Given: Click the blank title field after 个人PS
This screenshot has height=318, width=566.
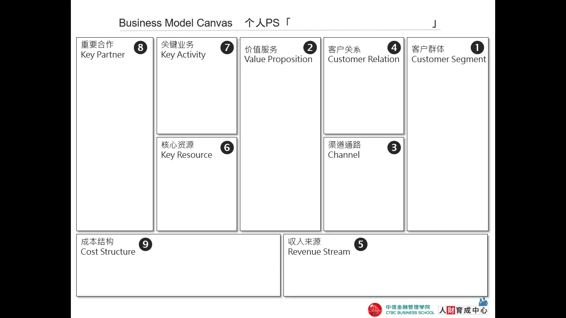Looking at the screenshot, I should [361, 23].
